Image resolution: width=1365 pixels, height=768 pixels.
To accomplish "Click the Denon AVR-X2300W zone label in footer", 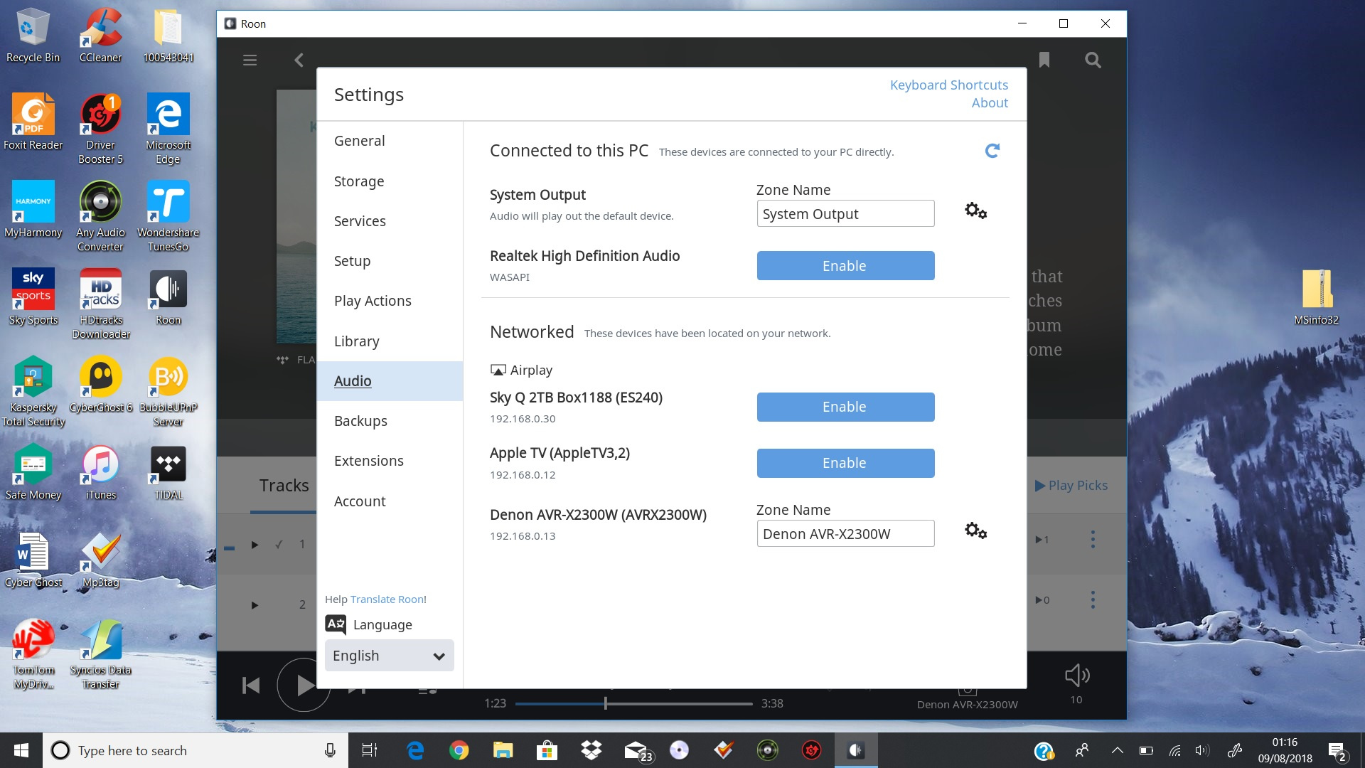I will click(x=967, y=705).
